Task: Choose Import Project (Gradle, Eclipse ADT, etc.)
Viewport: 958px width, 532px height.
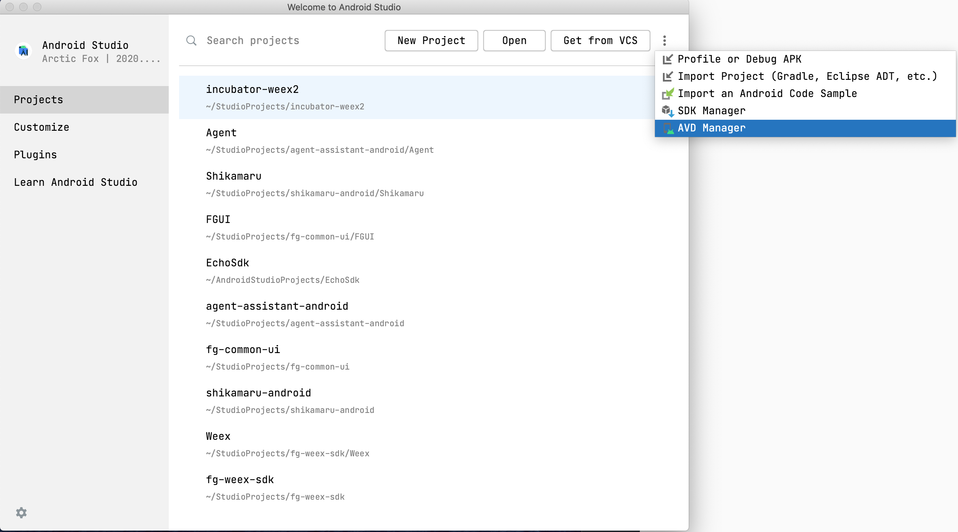Action: pos(805,76)
